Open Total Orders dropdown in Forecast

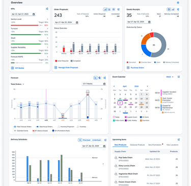pos(17,84)
